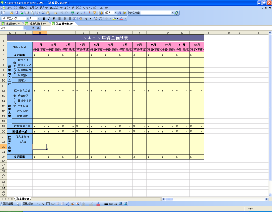Select column D header
The width and height of the screenshot is (272, 212).
tap(40, 33)
